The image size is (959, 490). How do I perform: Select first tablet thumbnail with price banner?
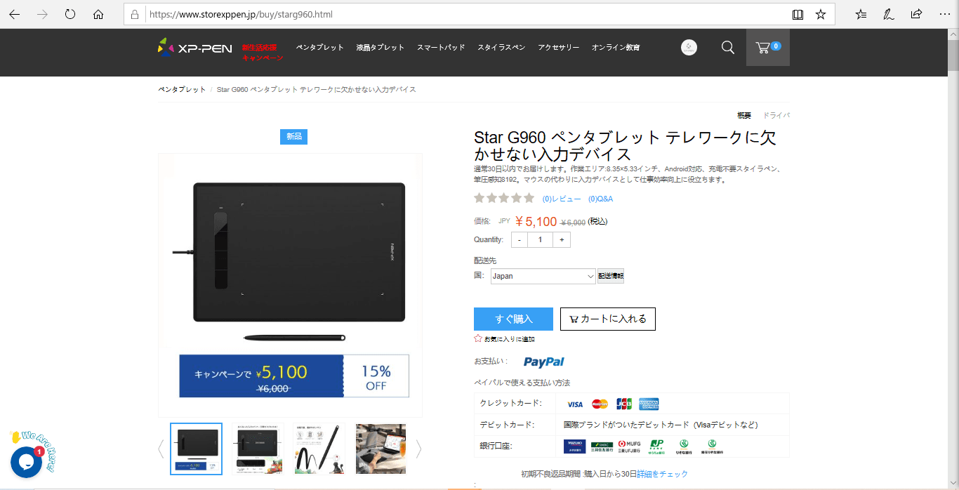point(197,449)
